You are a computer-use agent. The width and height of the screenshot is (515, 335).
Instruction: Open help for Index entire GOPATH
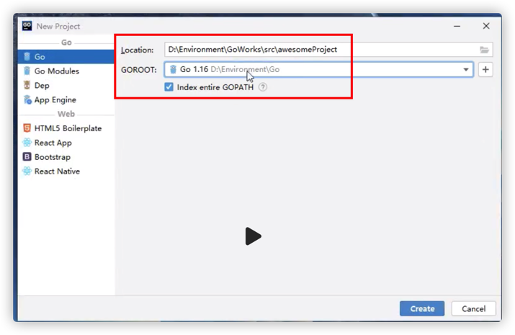(263, 87)
